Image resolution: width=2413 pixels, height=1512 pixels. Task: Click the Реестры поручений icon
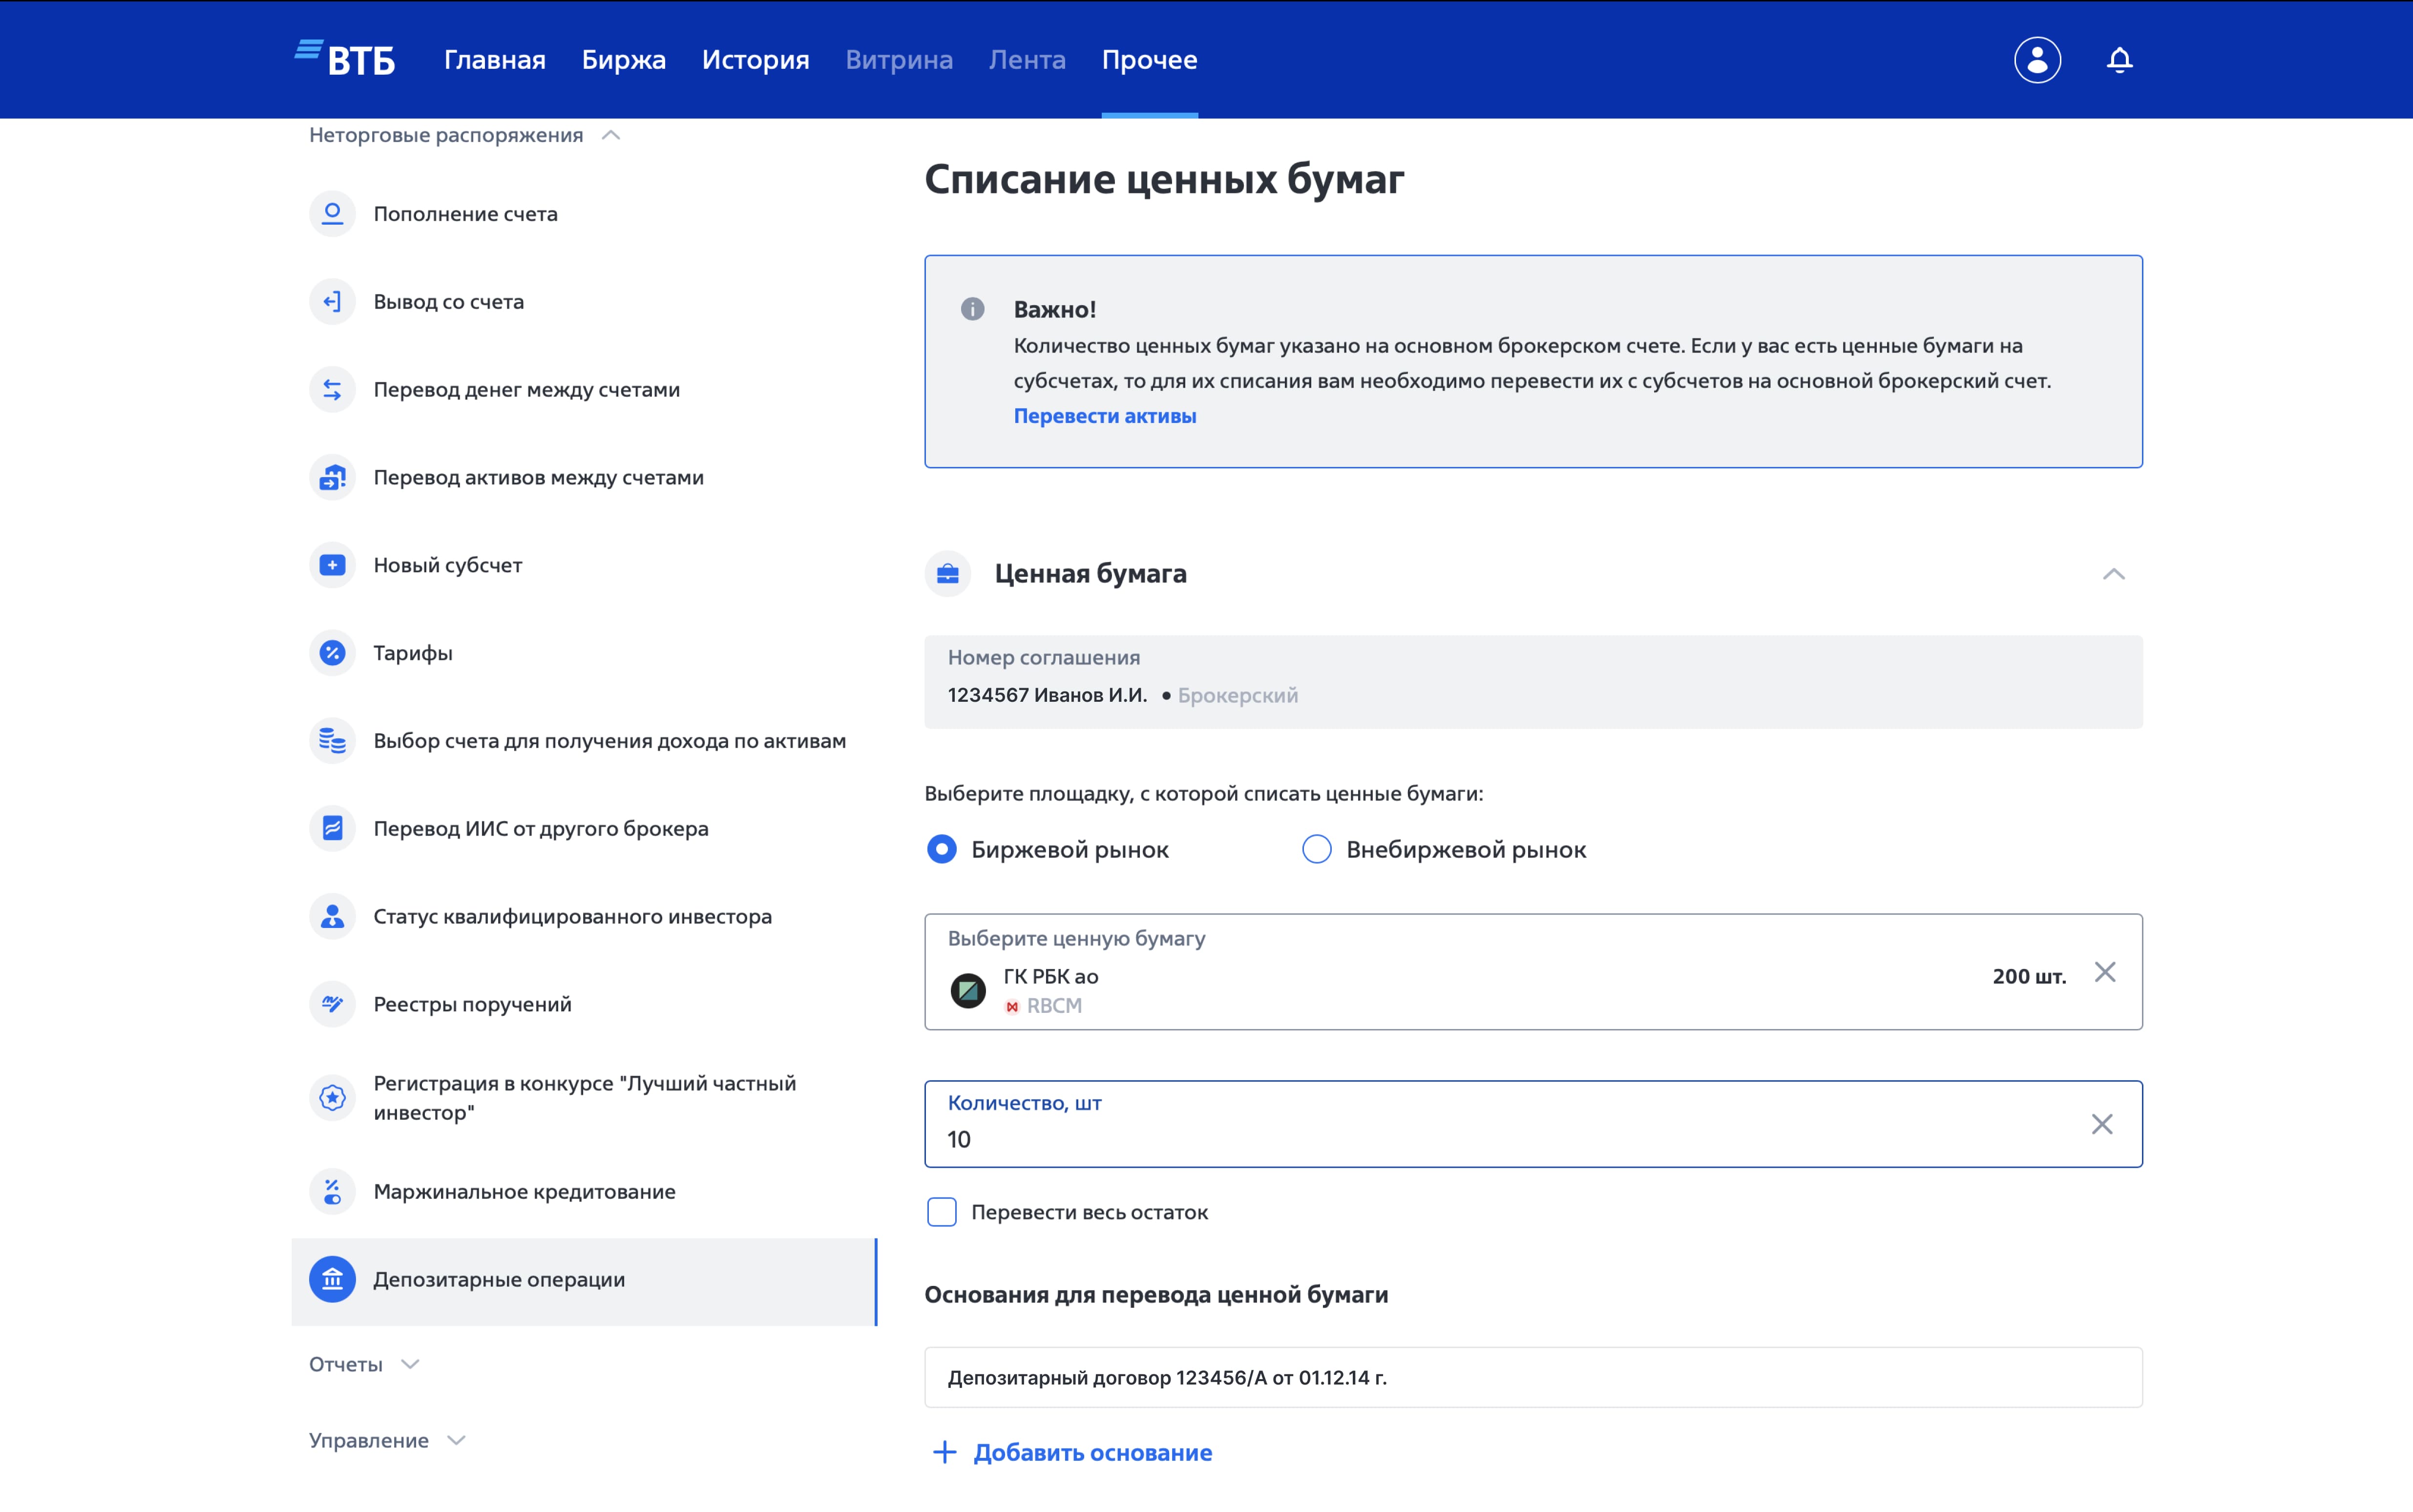[x=332, y=1004]
